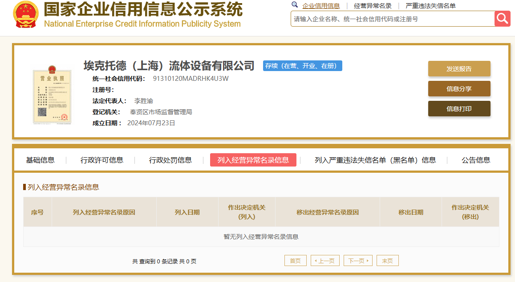Click the 移出日期 column header
This screenshot has height=282, width=515.
(x=411, y=212)
